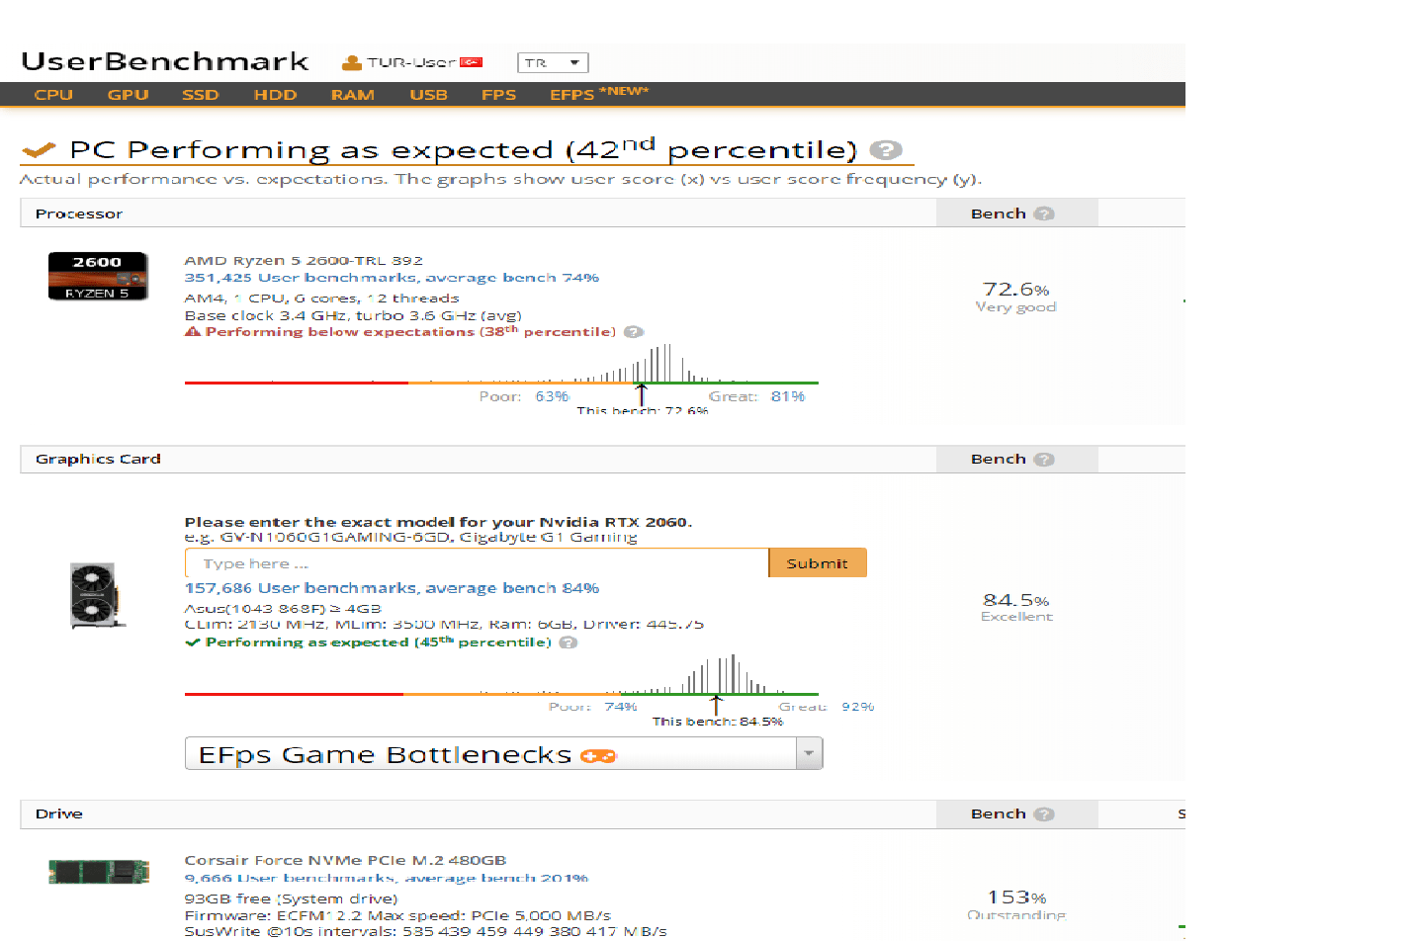Click the Drive section header
This screenshot has width=1403, height=941.
pyautogui.click(x=59, y=813)
